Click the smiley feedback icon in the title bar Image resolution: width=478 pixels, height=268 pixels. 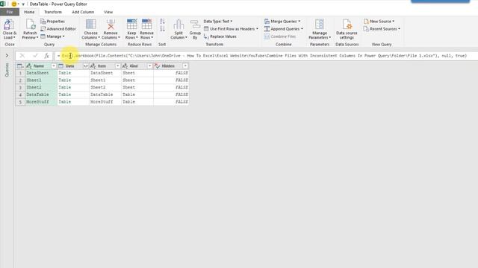pos(13,4)
